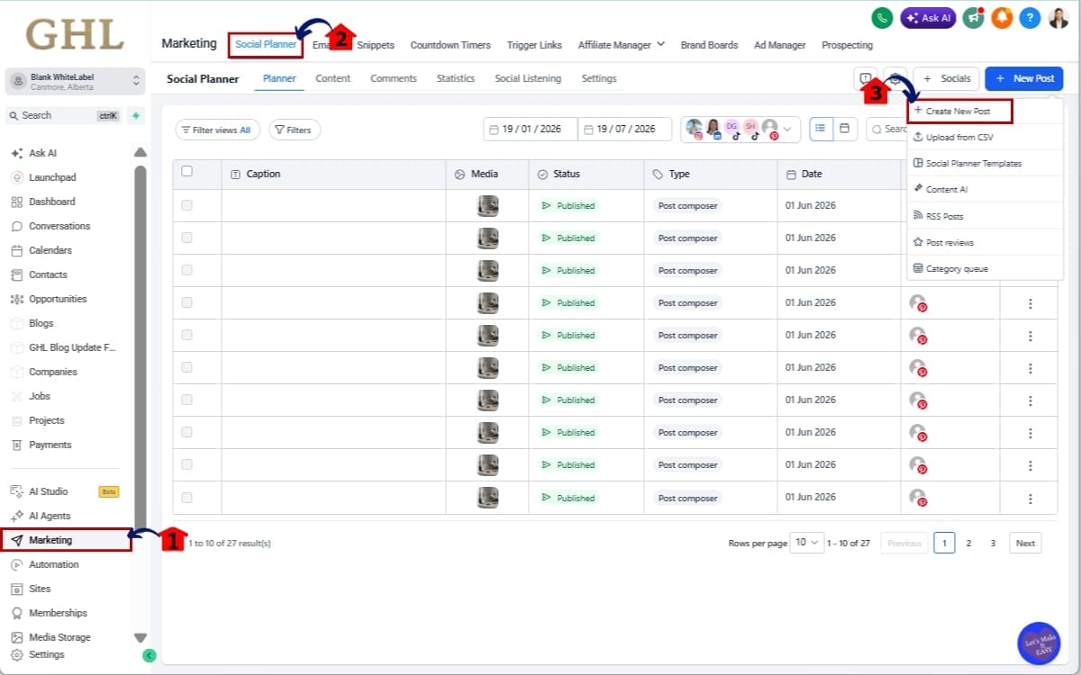Open Filter views All dropdown
This screenshot has width=1081, height=675.
click(217, 130)
